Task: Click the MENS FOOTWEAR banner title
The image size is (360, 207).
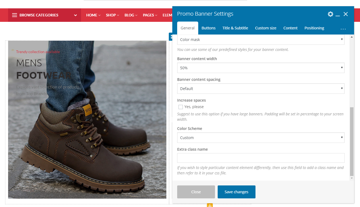Action: pos(44,69)
